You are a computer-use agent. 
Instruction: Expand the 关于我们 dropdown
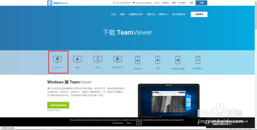click(x=182, y=3)
